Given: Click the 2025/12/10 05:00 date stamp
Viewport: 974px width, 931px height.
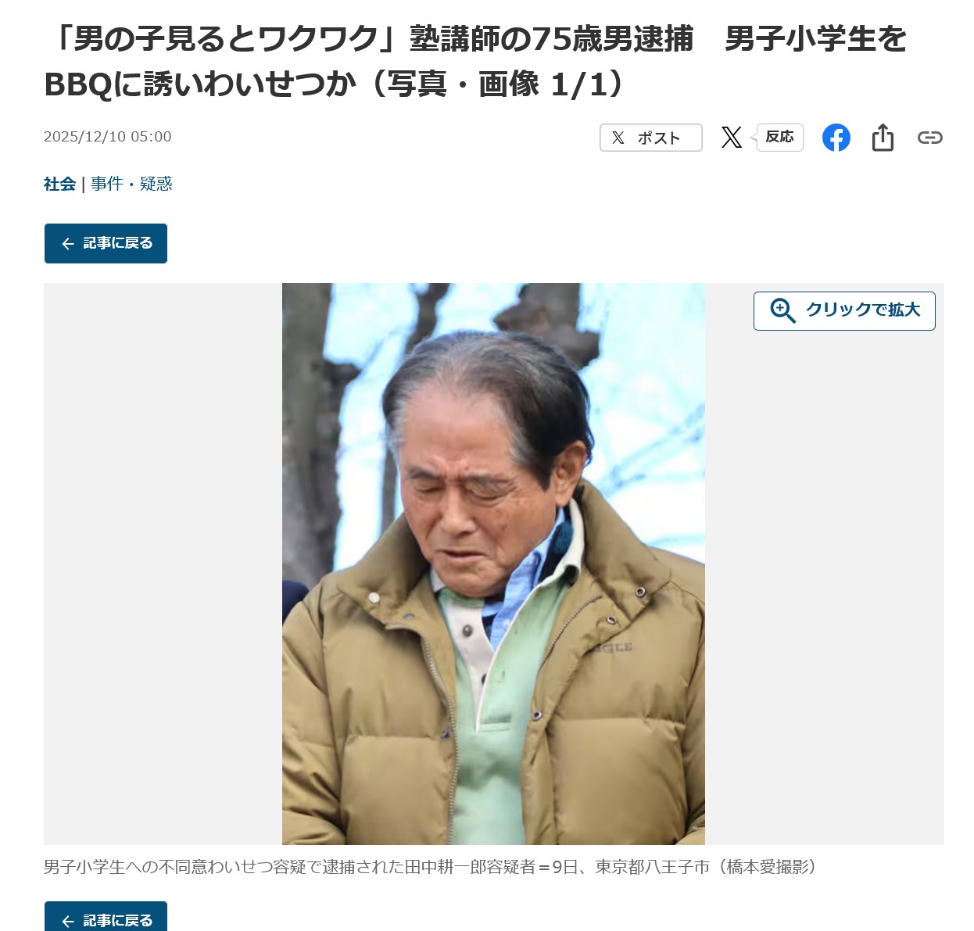Looking at the screenshot, I should point(108,137).
